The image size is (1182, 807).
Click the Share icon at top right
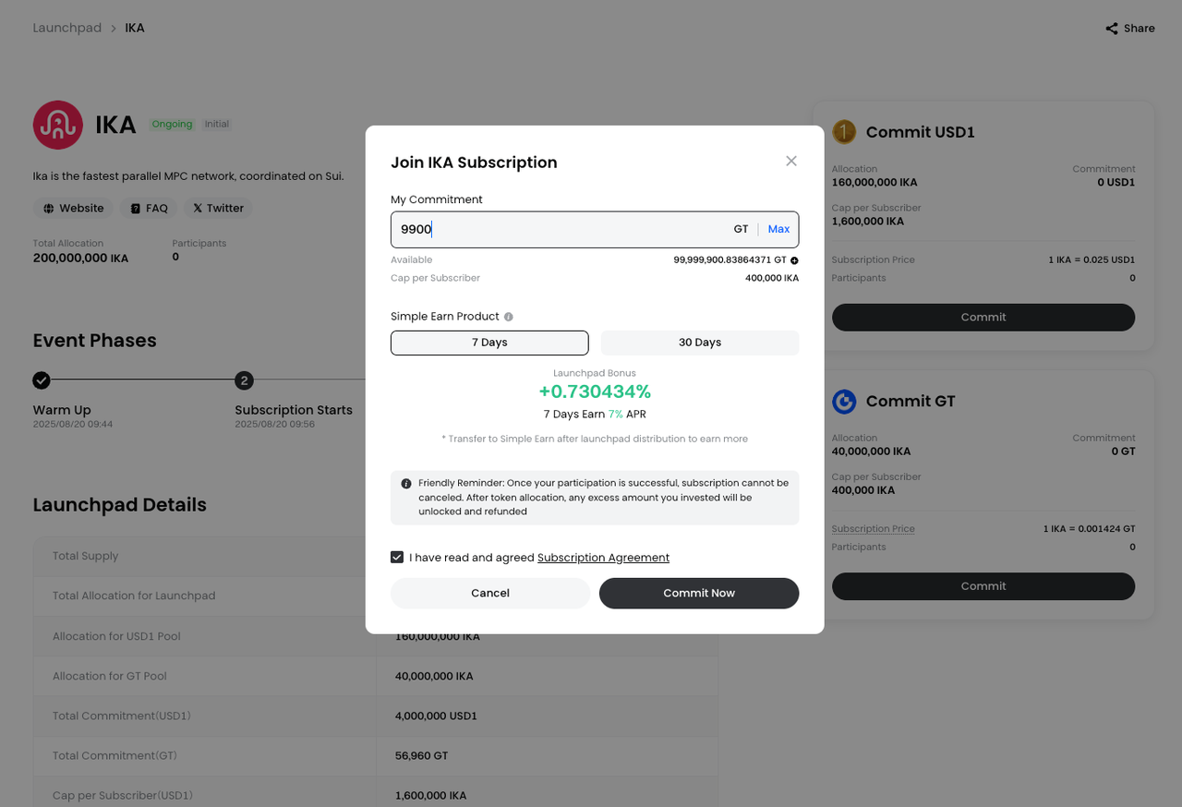point(1112,29)
